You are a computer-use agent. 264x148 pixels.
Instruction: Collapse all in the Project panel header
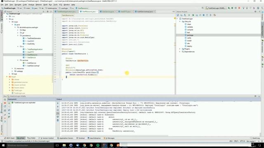[x=43, y=12]
